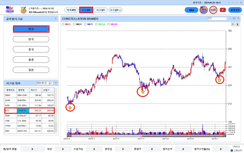Click the 원/달러 환율 value field
Viewport: 244px width, 153px height.
click(x=32, y=149)
